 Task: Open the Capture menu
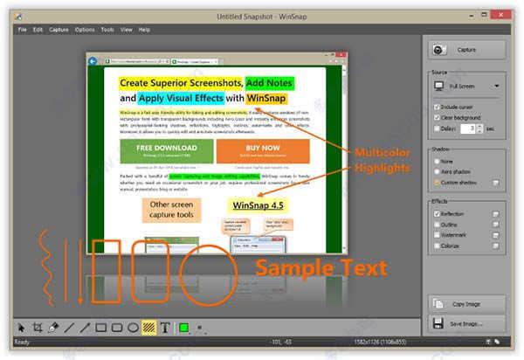click(x=59, y=30)
